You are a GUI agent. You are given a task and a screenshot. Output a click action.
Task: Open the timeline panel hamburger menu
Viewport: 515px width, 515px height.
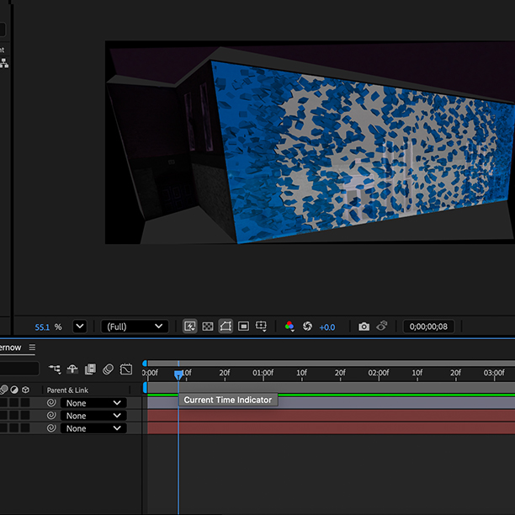(32, 348)
